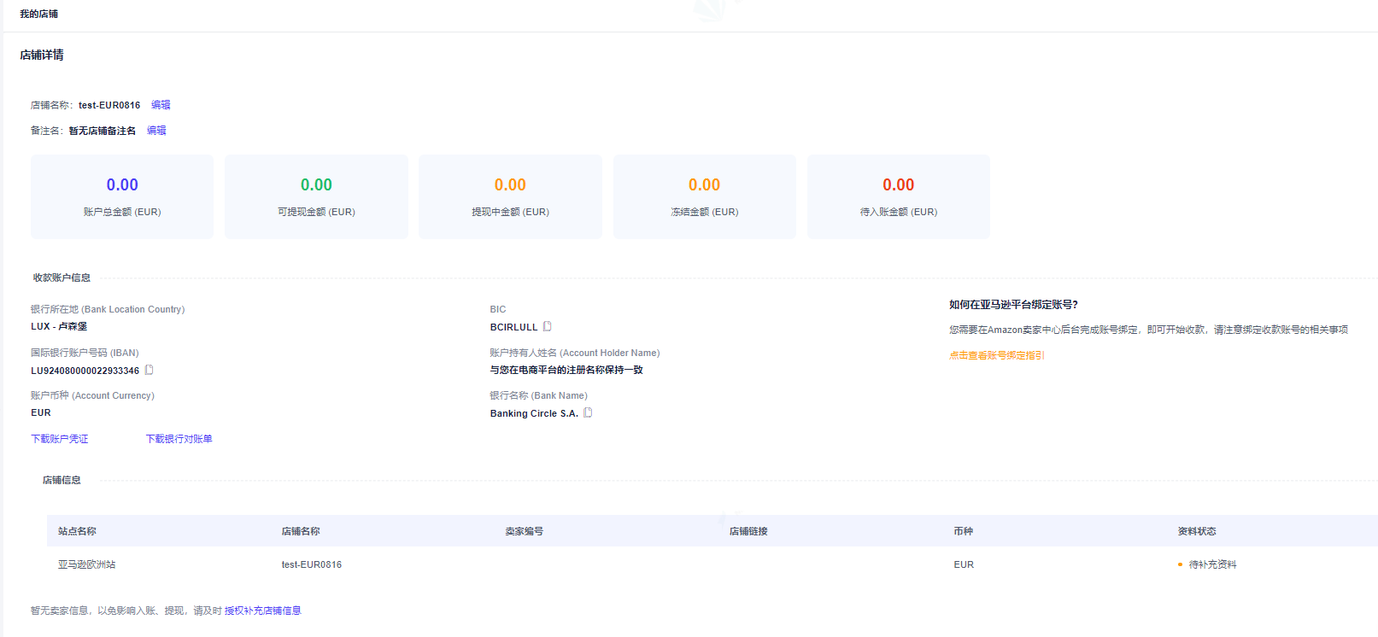
Task: Download bank statement (下载银行对账单)
Action: coord(179,439)
